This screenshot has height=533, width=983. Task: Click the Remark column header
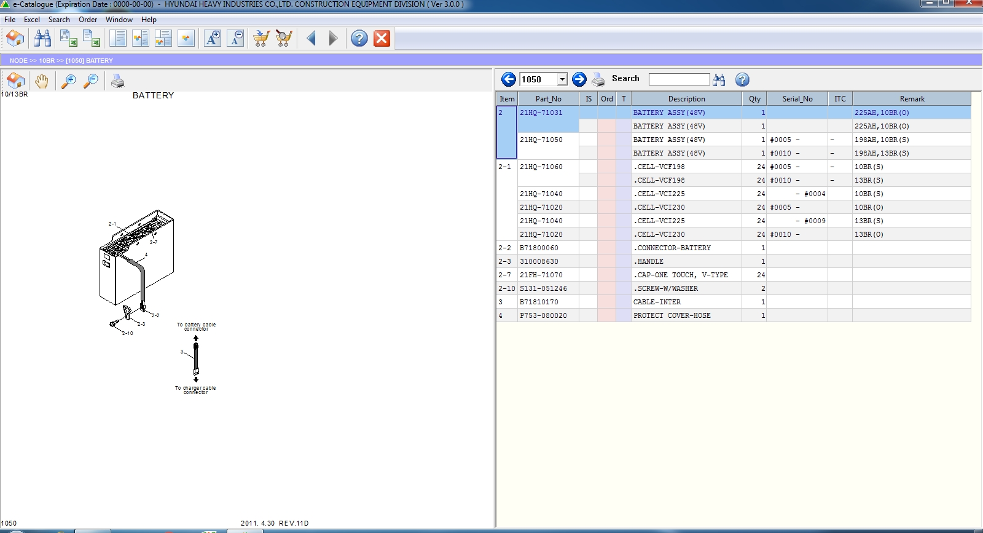(912, 99)
